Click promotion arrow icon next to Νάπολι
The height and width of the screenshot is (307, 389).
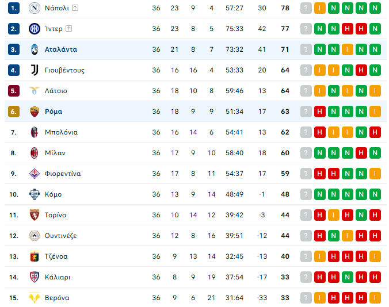click(x=75, y=8)
